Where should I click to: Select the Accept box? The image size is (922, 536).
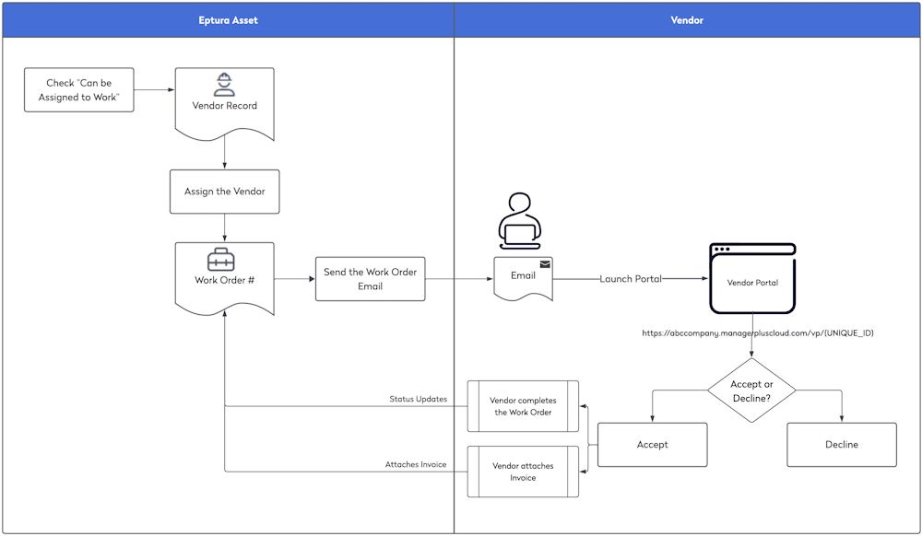pos(652,445)
